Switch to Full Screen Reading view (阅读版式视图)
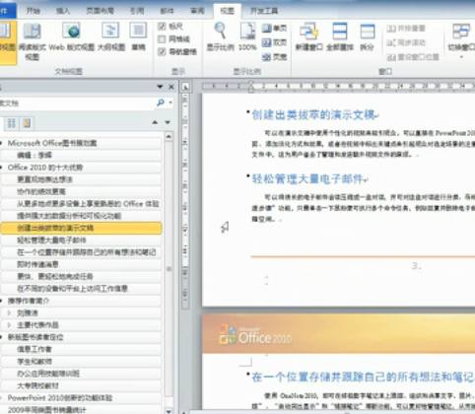475x414 pixels. point(33,41)
